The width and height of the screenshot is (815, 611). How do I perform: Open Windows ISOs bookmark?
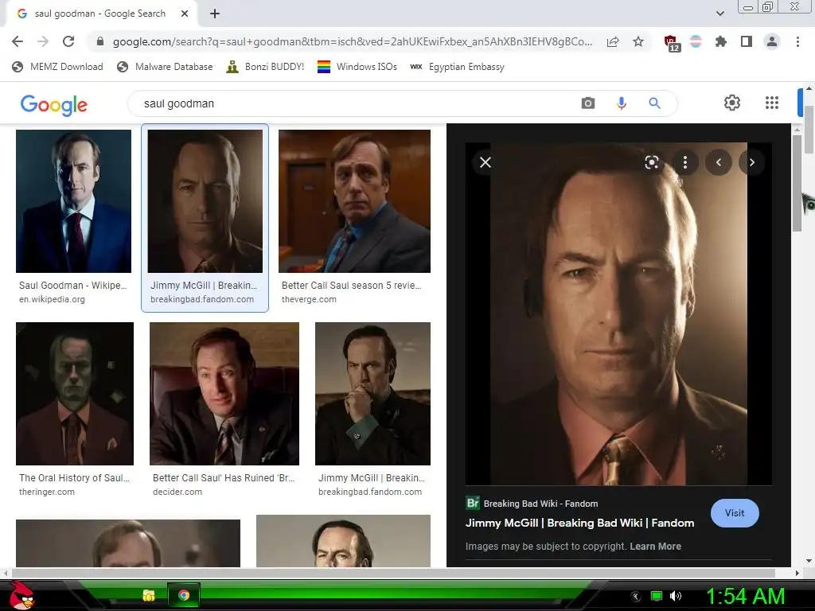357,67
